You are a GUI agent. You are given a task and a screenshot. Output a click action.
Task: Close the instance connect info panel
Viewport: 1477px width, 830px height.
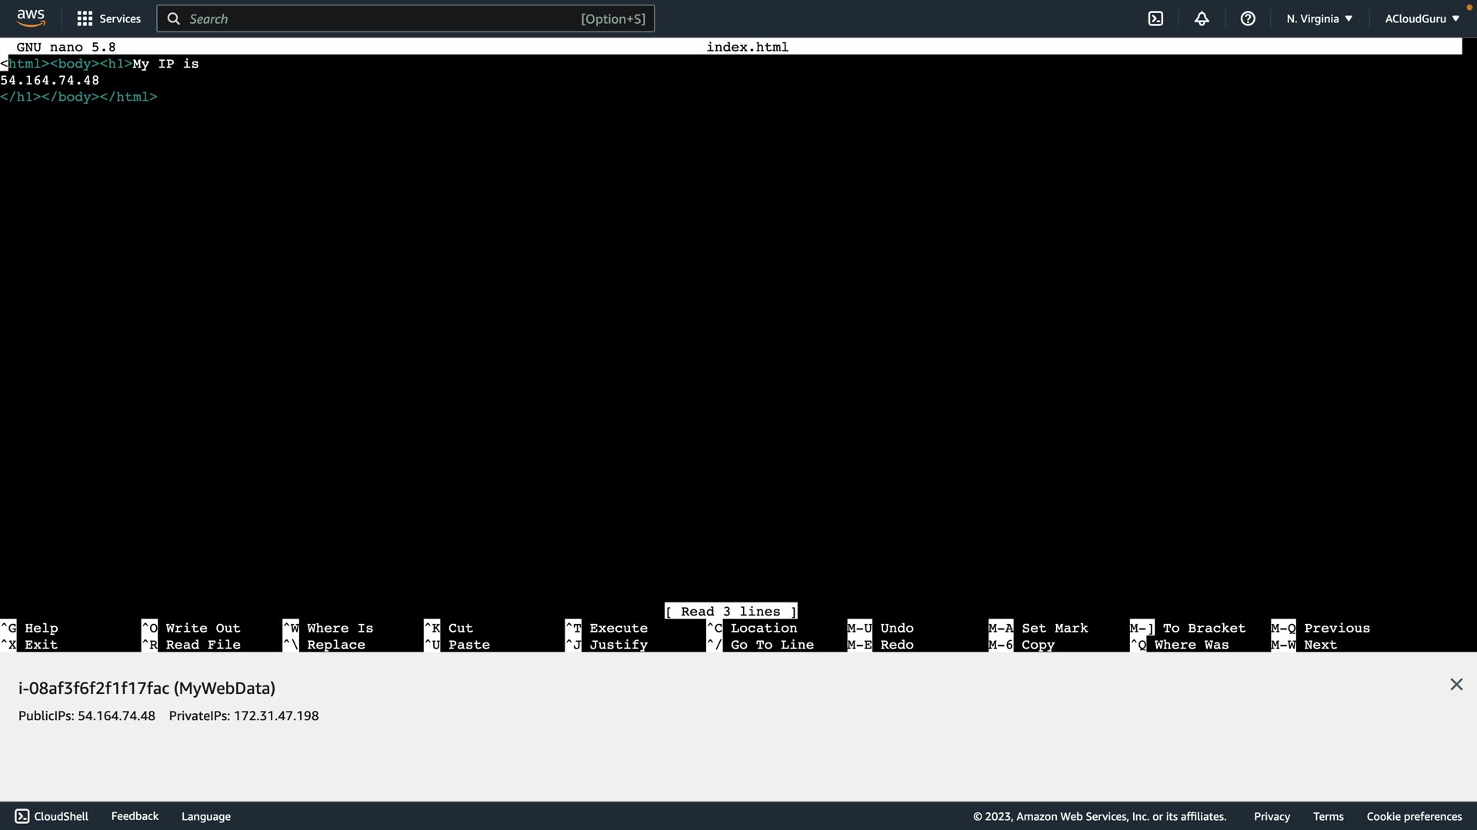(1455, 685)
